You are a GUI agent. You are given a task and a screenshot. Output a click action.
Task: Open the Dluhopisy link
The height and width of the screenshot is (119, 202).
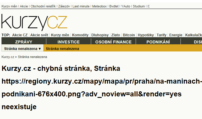coord(100,35)
